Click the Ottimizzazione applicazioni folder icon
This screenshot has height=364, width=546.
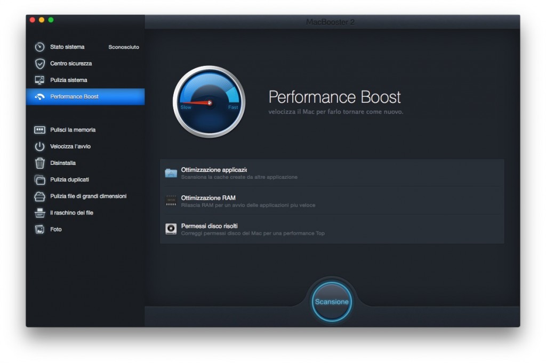pos(171,172)
